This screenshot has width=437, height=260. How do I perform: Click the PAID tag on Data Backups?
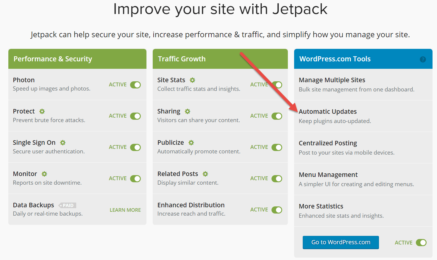[68, 205]
